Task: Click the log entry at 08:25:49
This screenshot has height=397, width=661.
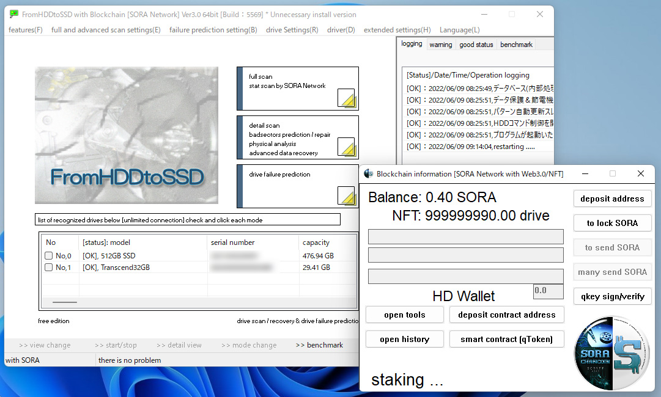Action: [x=480, y=89]
